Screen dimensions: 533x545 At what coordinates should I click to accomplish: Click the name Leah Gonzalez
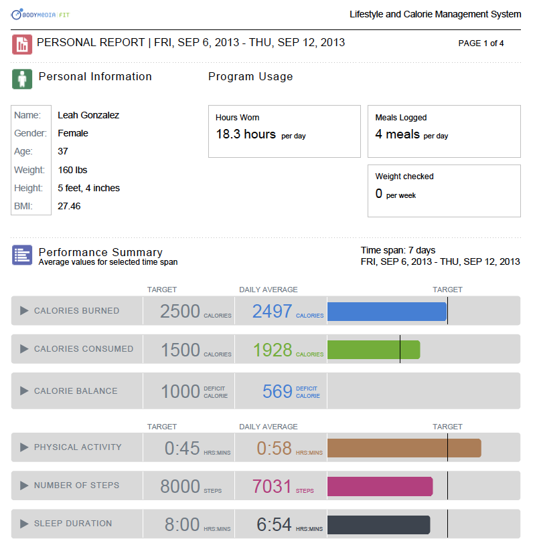coord(88,115)
